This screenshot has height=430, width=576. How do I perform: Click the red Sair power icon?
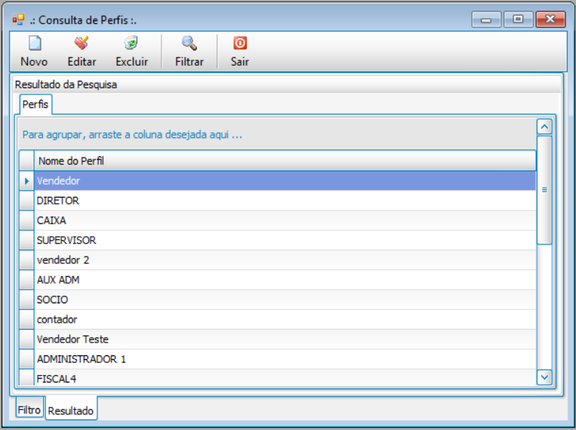tap(240, 43)
